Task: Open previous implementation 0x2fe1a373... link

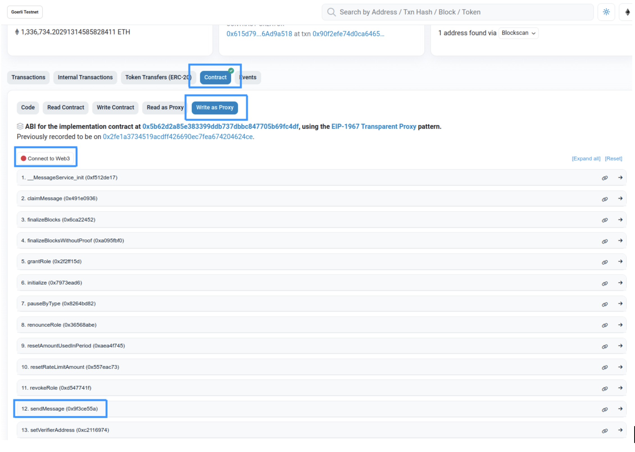Action: point(178,137)
